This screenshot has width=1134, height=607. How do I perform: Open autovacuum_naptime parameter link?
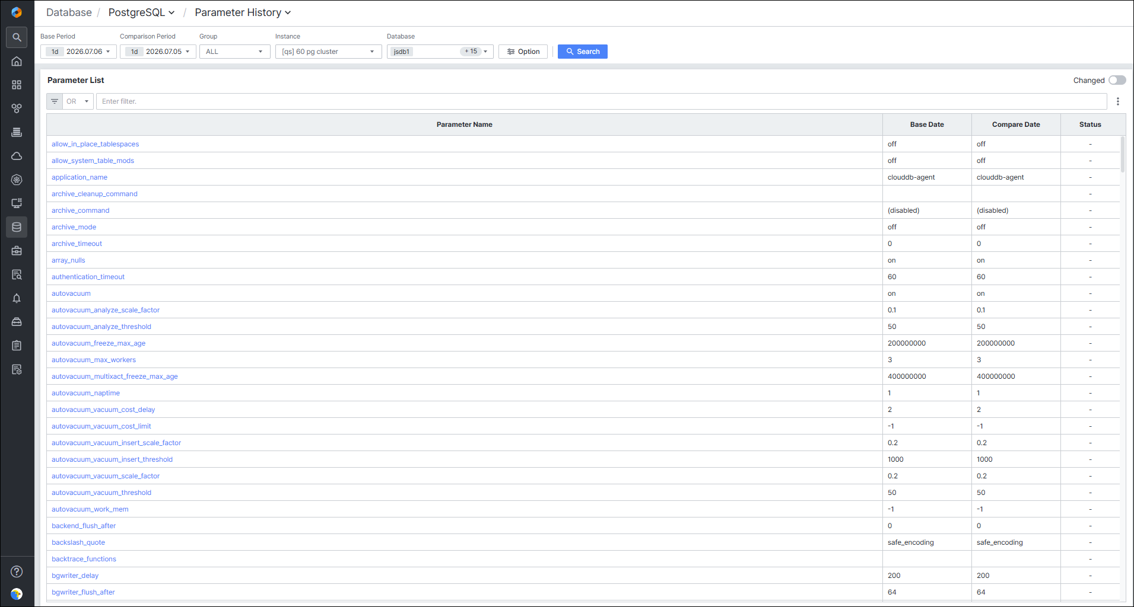click(x=85, y=393)
